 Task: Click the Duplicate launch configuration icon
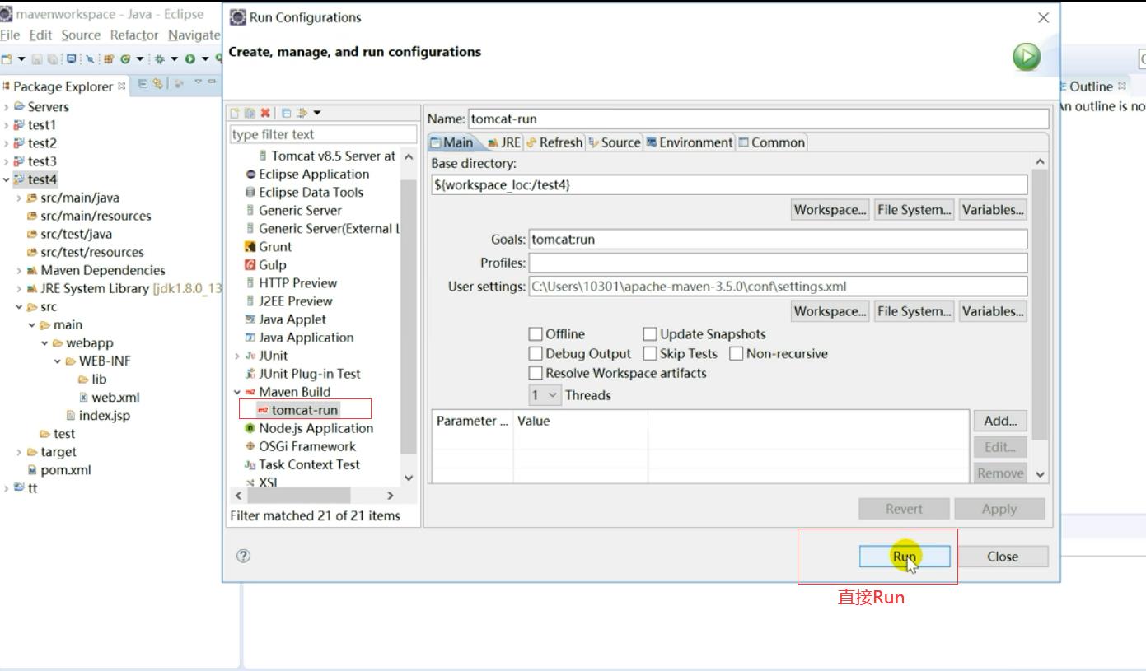pos(249,113)
